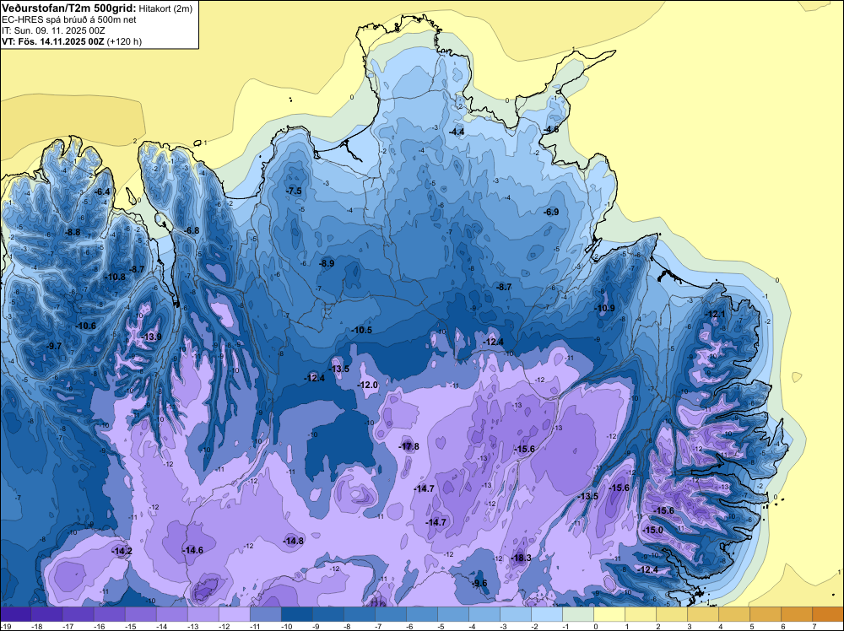Click the '7' legend scale label

[x=814, y=626]
